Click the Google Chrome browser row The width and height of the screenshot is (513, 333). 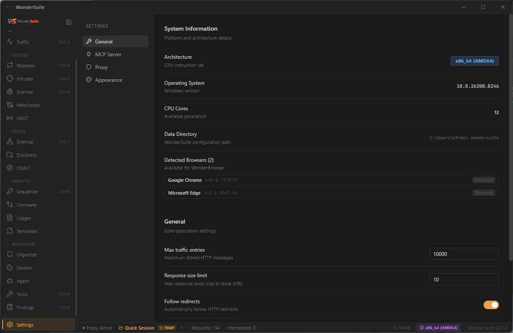click(332, 180)
